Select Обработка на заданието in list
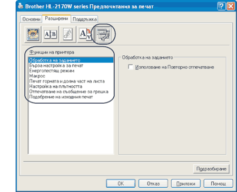237x192 pixels. click(x=71, y=60)
